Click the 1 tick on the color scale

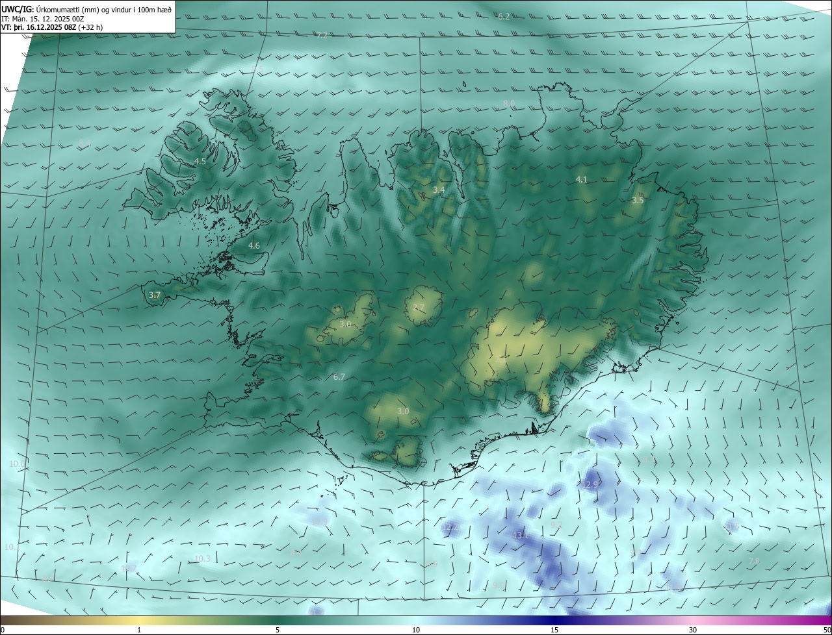139,630
